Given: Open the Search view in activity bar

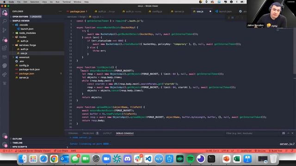Looking at the screenshot, I should click(5, 21).
